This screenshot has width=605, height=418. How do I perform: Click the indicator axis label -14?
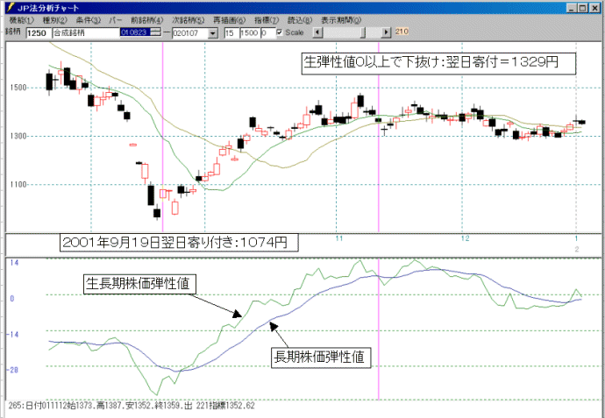13,335
